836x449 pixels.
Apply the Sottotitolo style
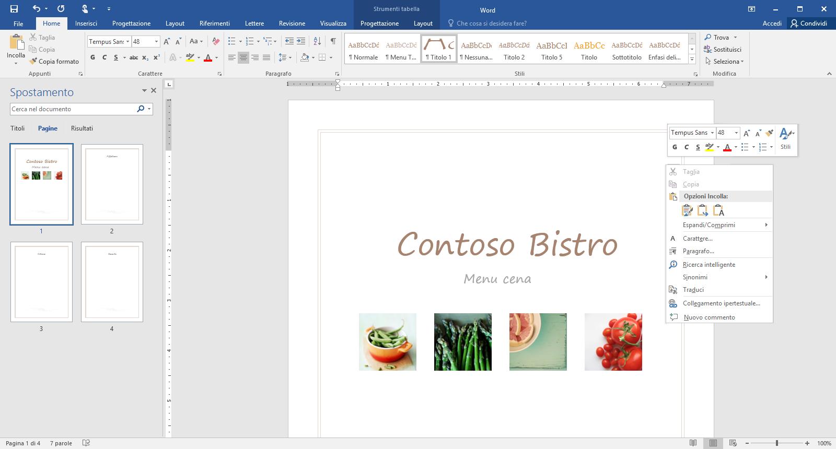[x=626, y=49]
